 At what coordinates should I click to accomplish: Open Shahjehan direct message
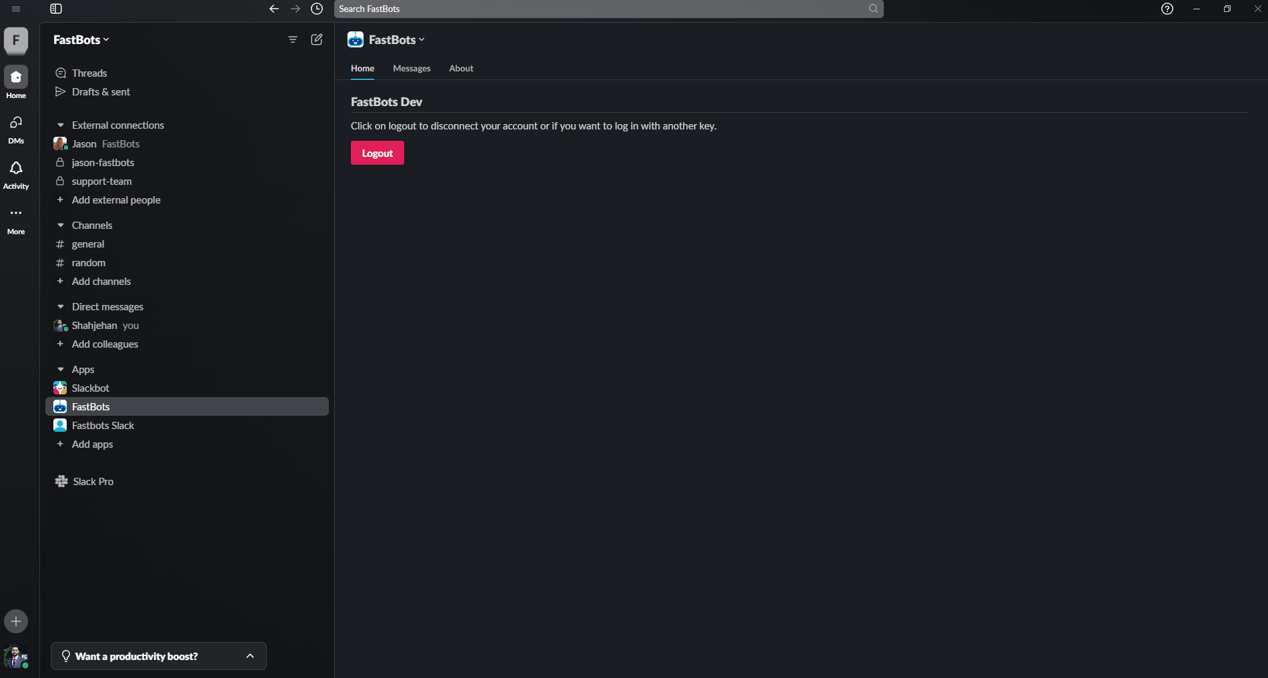(x=187, y=325)
